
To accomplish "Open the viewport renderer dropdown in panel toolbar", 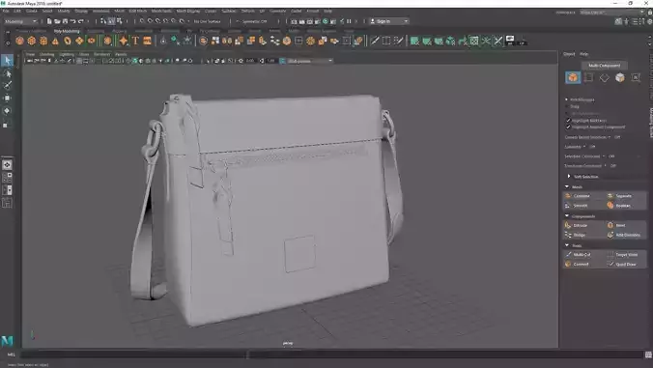I will [309, 61].
